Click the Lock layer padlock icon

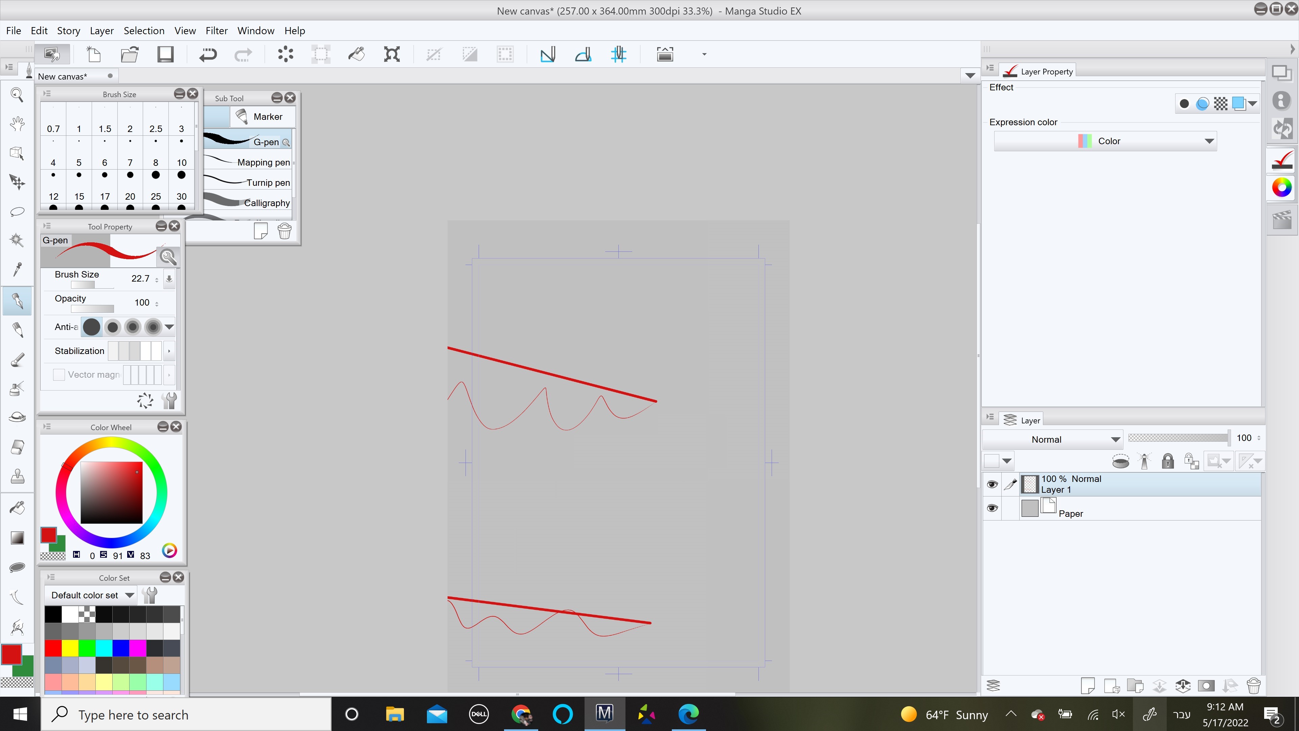tap(1167, 461)
